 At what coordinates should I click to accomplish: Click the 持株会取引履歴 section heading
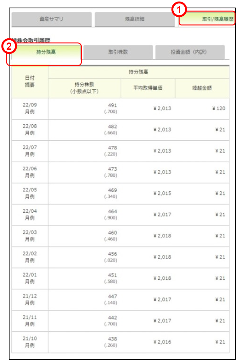click(31, 40)
